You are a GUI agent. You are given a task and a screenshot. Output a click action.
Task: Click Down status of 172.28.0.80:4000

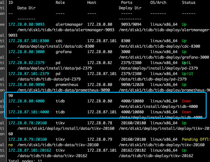[186, 101]
